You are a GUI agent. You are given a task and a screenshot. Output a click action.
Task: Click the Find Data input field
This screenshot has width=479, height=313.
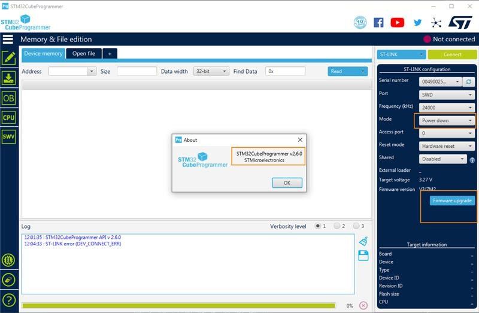point(285,71)
